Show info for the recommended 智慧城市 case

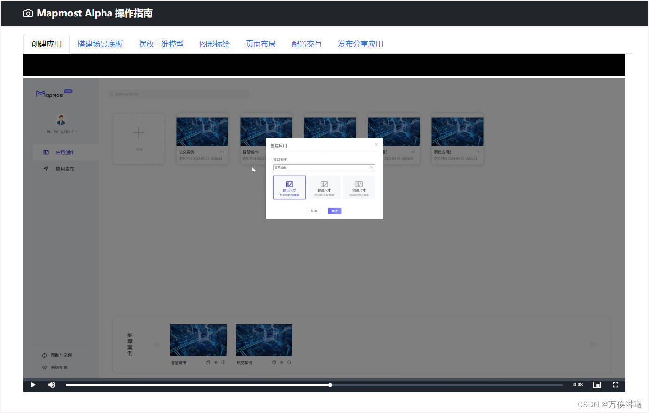click(223, 363)
